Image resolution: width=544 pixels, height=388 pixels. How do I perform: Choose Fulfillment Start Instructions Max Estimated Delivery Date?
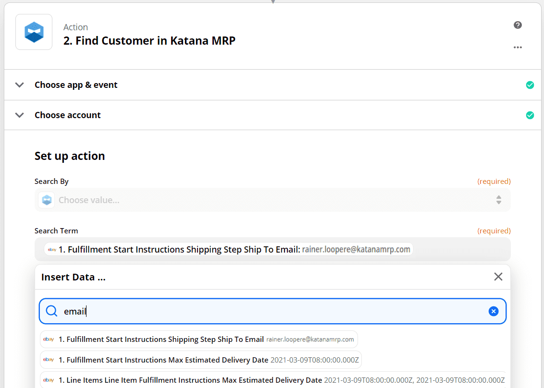tap(201, 360)
